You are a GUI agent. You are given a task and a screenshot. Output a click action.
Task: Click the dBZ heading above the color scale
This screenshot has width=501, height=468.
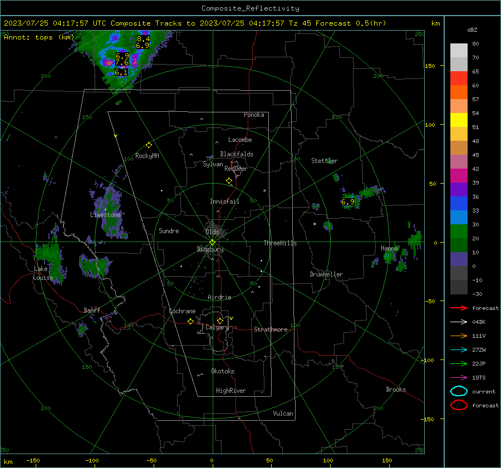472,29
